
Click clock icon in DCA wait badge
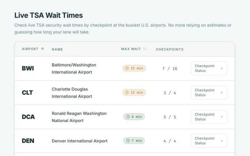[128, 117]
